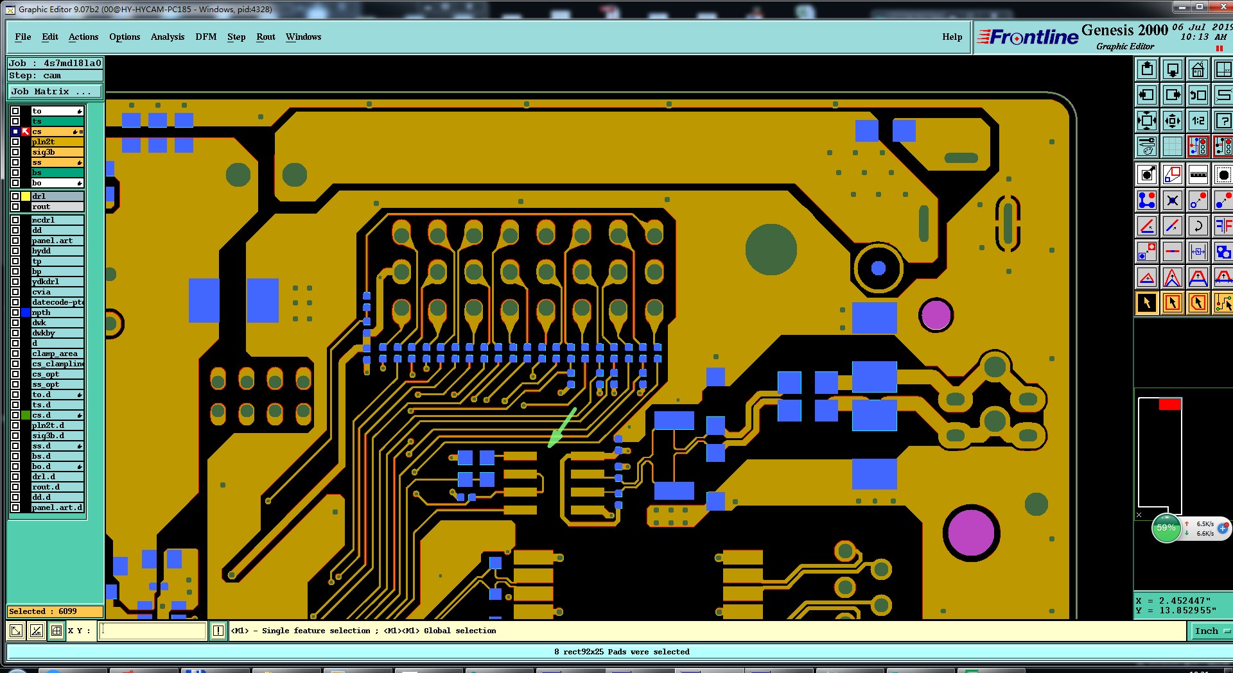
Task: Click the previous zoom (undo view) icon
Action: 1198,95
